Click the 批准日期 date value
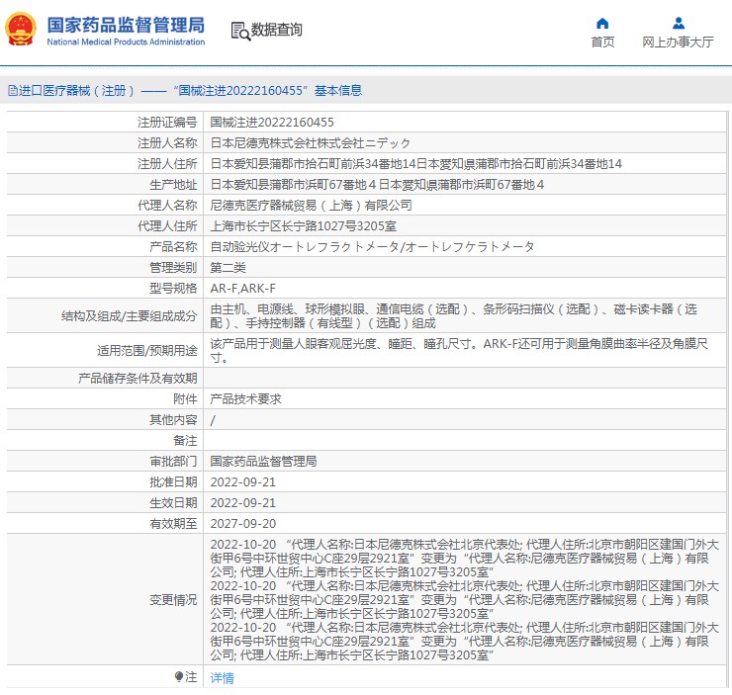Screen dimensions: 732x695 click(243, 481)
